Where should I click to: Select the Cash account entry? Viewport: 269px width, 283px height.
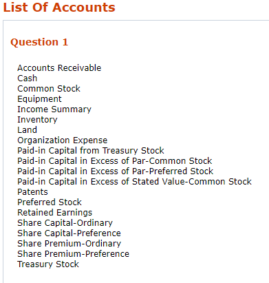28,78
